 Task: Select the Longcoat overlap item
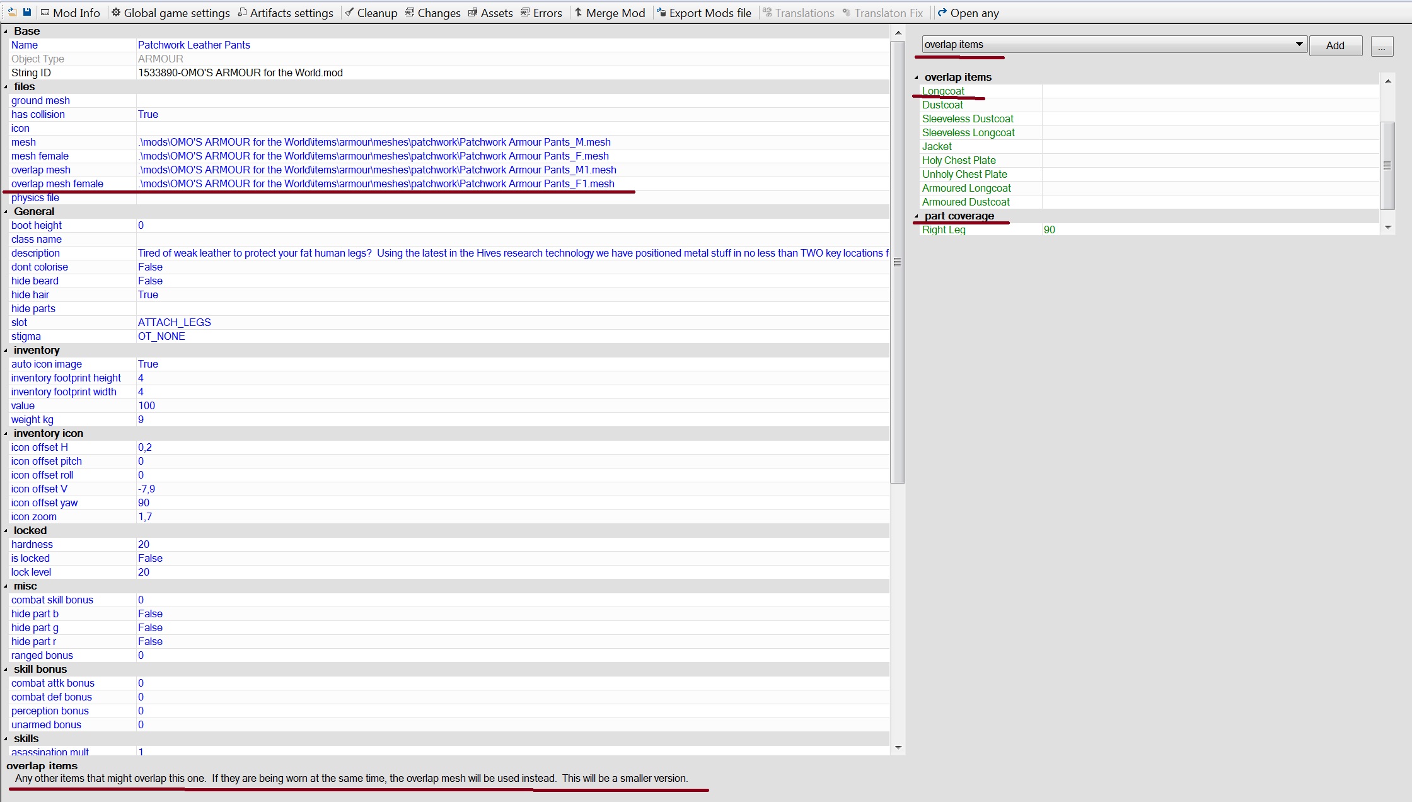[943, 91]
